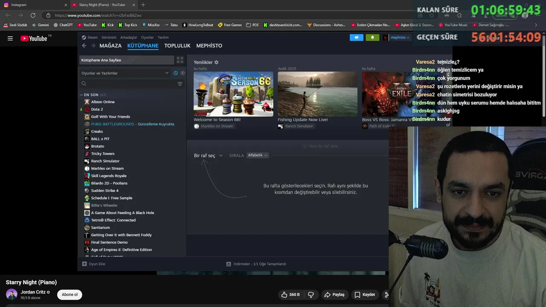This screenshot has height=307, width=546.
Task: Expand the Oyunlar ve Yazılımlar filter dropdown
Action: coord(125,73)
